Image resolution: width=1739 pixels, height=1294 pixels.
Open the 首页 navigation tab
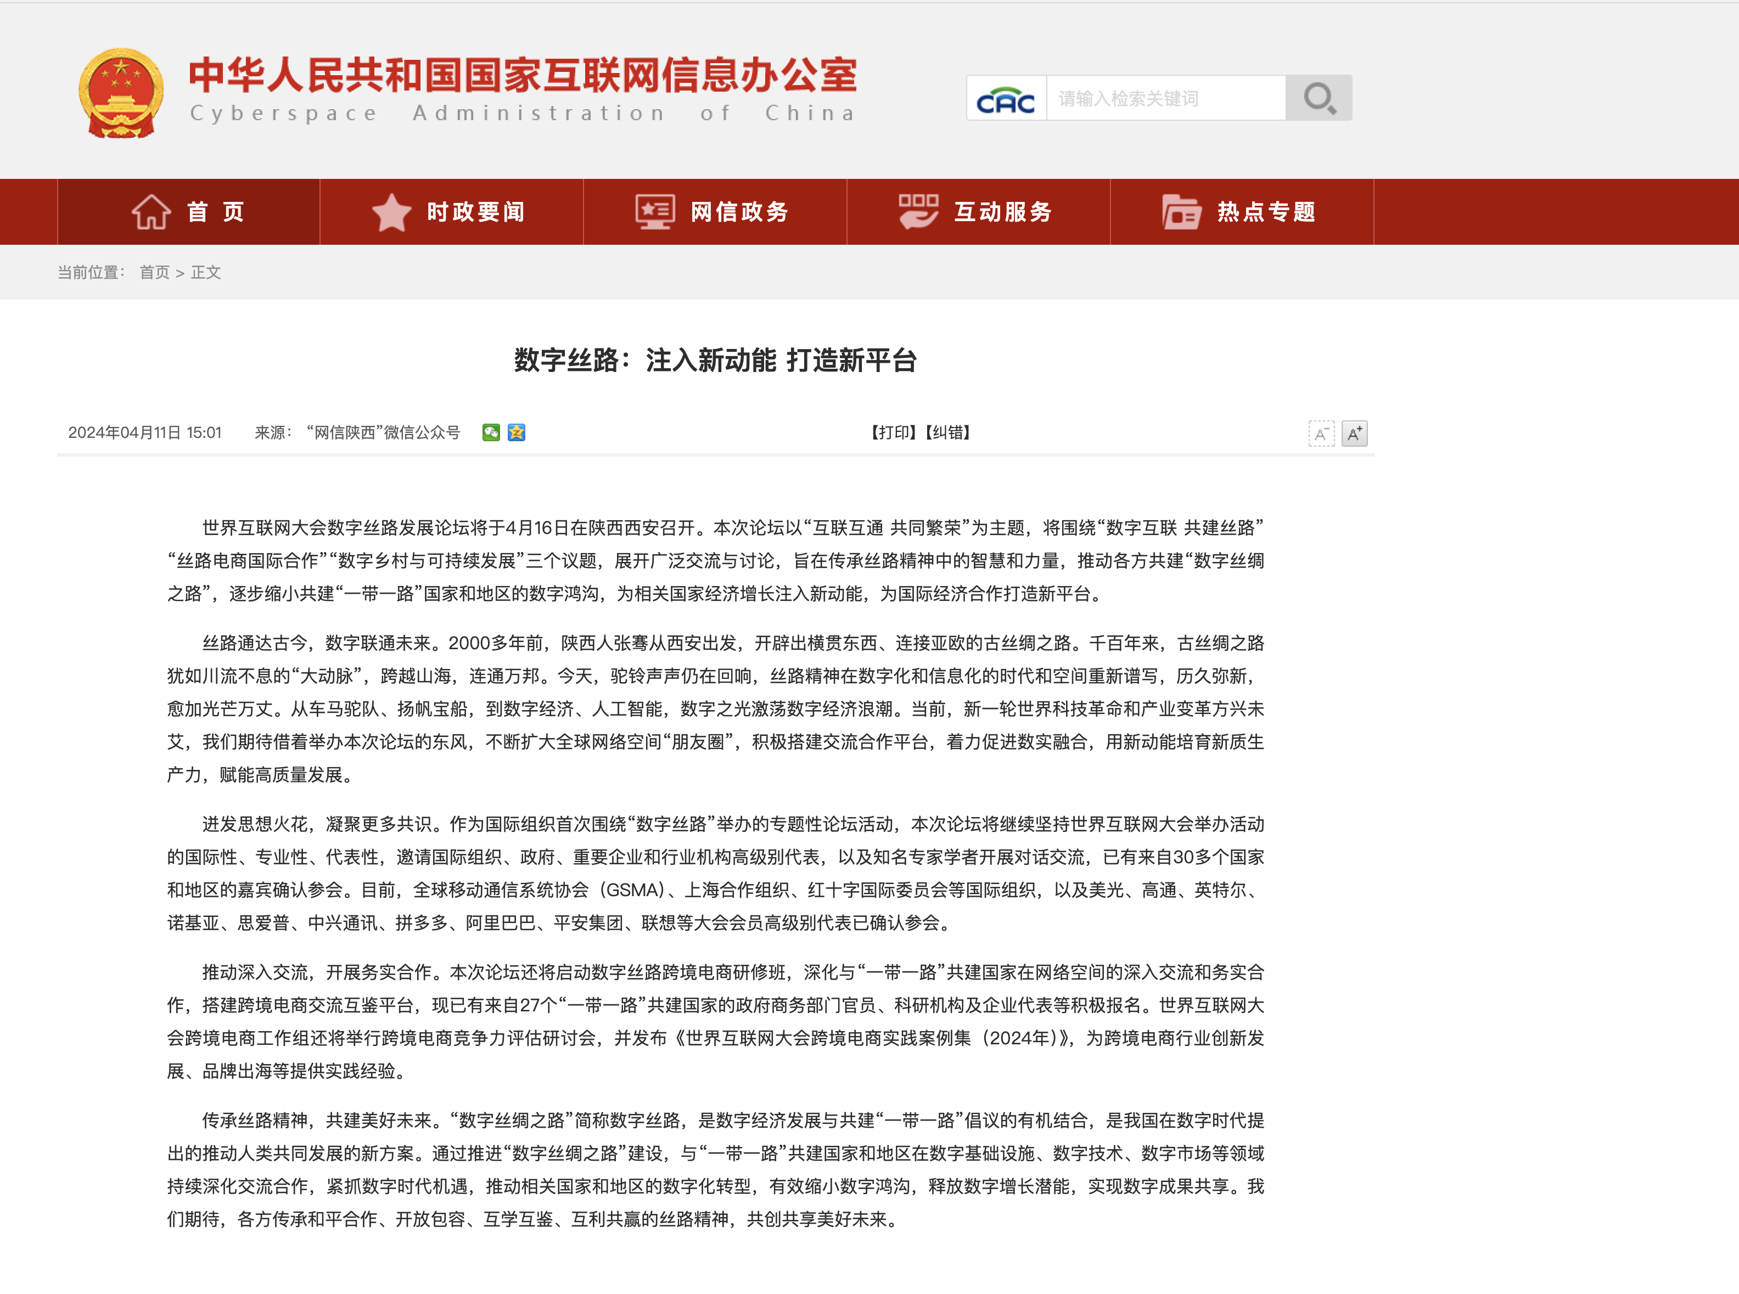[189, 211]
